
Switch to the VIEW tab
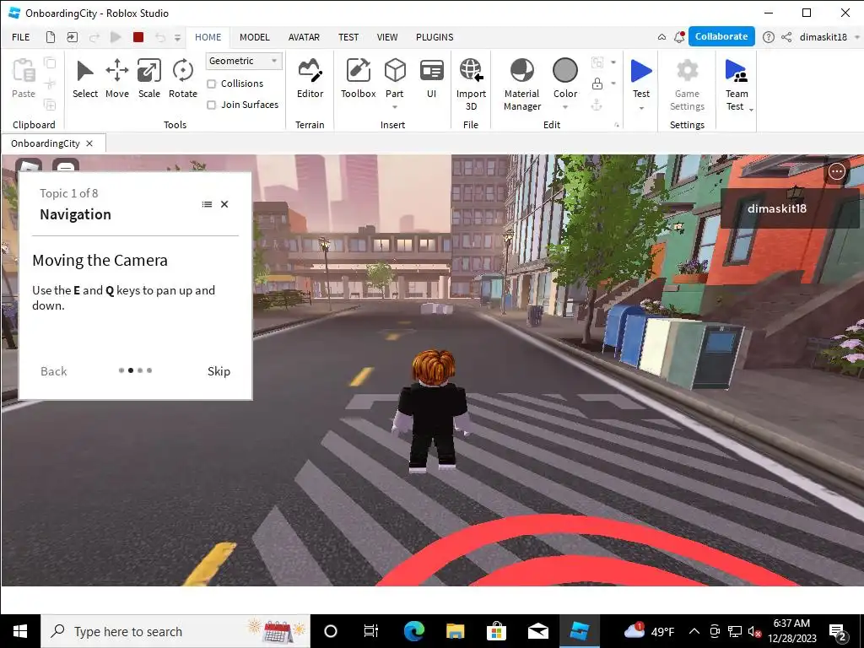click(x=387, y=37)
